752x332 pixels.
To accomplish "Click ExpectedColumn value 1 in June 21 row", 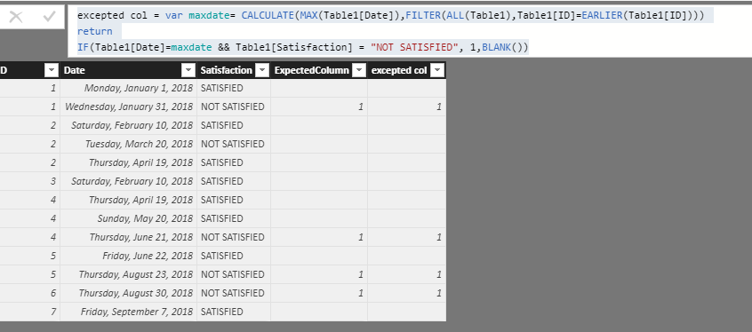I will coord(361,238).
